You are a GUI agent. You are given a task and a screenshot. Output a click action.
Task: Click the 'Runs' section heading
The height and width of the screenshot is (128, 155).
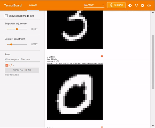(x=7, y=54)
